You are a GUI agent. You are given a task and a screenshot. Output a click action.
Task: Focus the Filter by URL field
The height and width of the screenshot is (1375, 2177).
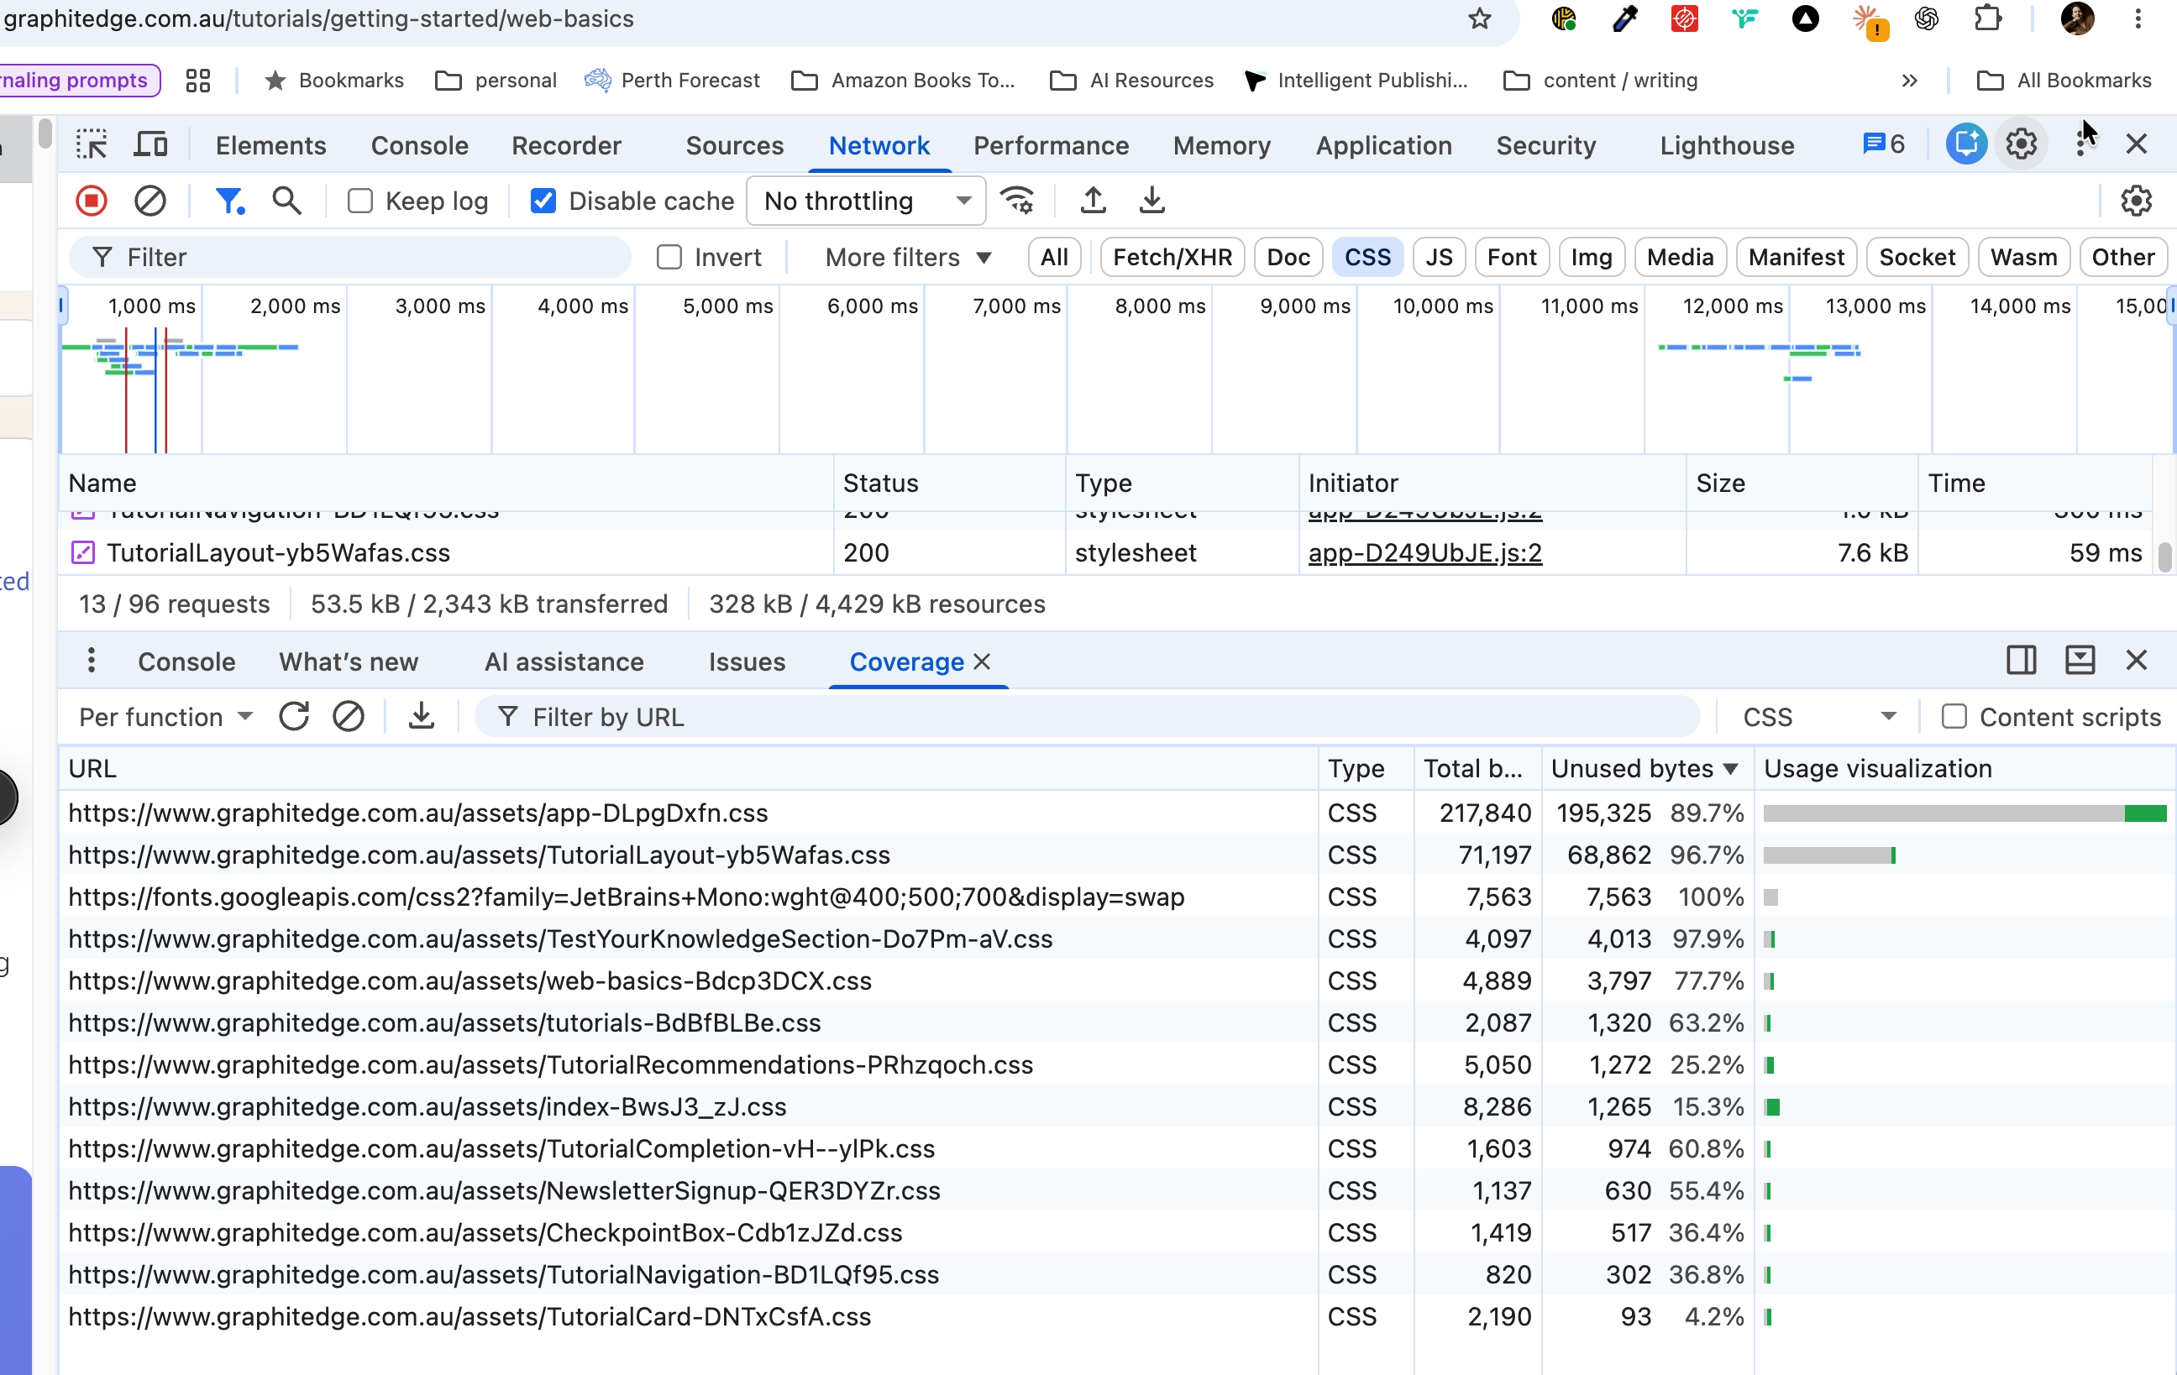[1088, 716]
